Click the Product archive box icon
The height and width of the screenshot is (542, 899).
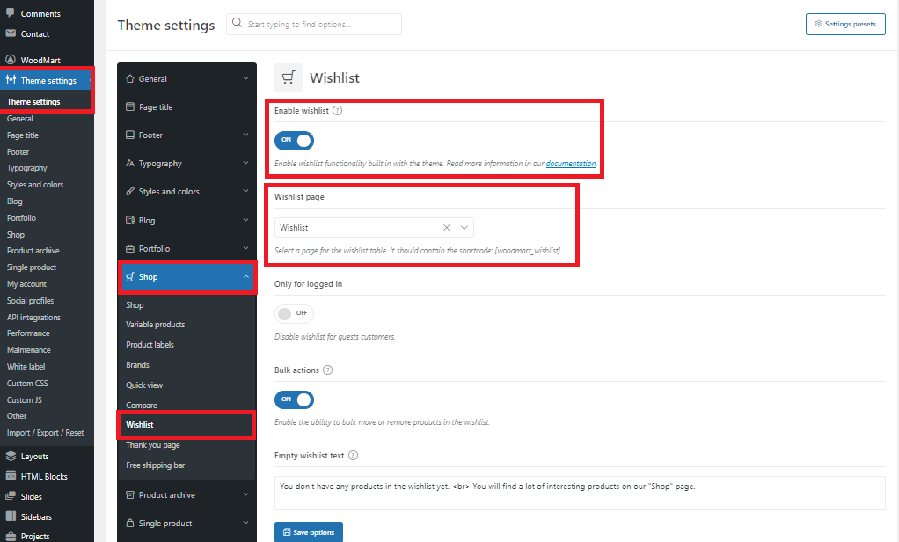130,494
